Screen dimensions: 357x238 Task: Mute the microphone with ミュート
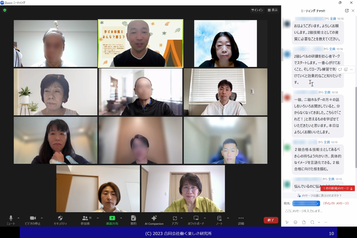[x=11, y=220]
